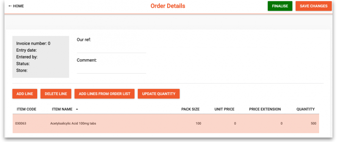This screenshot has height=142, width=337.
Task: Save the order with SAVE CHANGES
Action: pyautogui.click(x=314, y=6)
